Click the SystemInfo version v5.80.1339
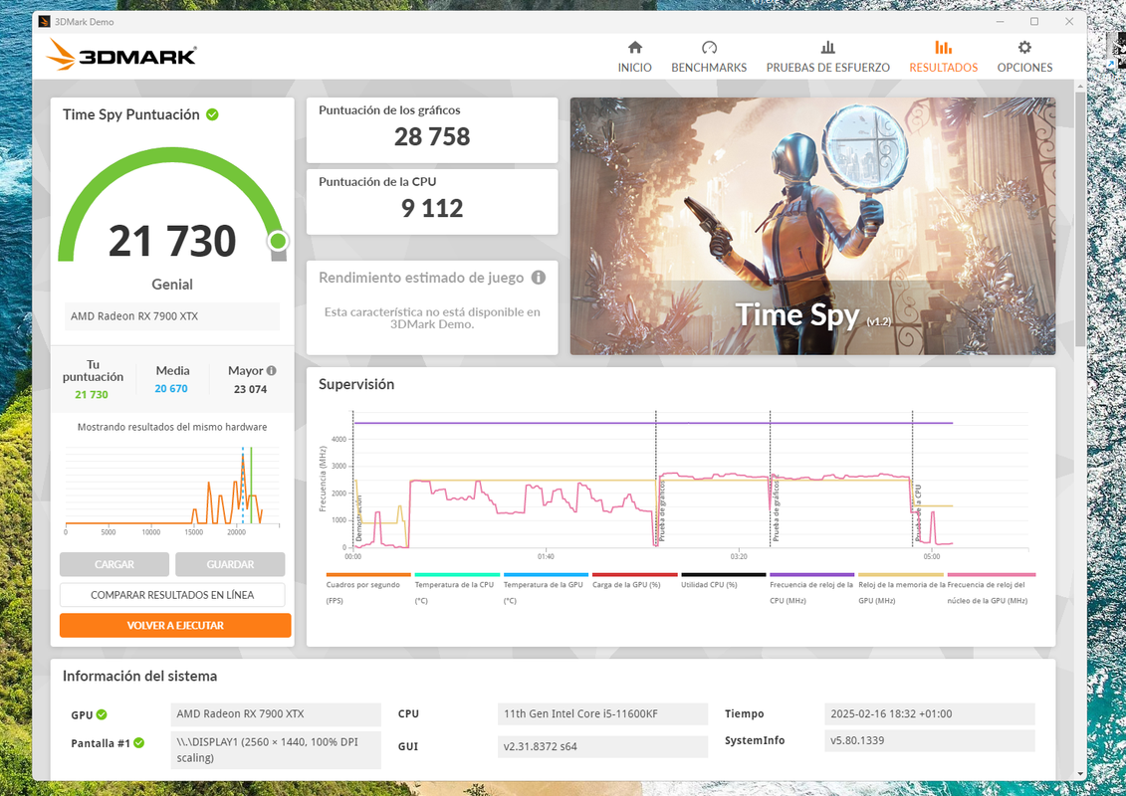The width and height of the screenshot is (1126, 796). coord(929,740)
